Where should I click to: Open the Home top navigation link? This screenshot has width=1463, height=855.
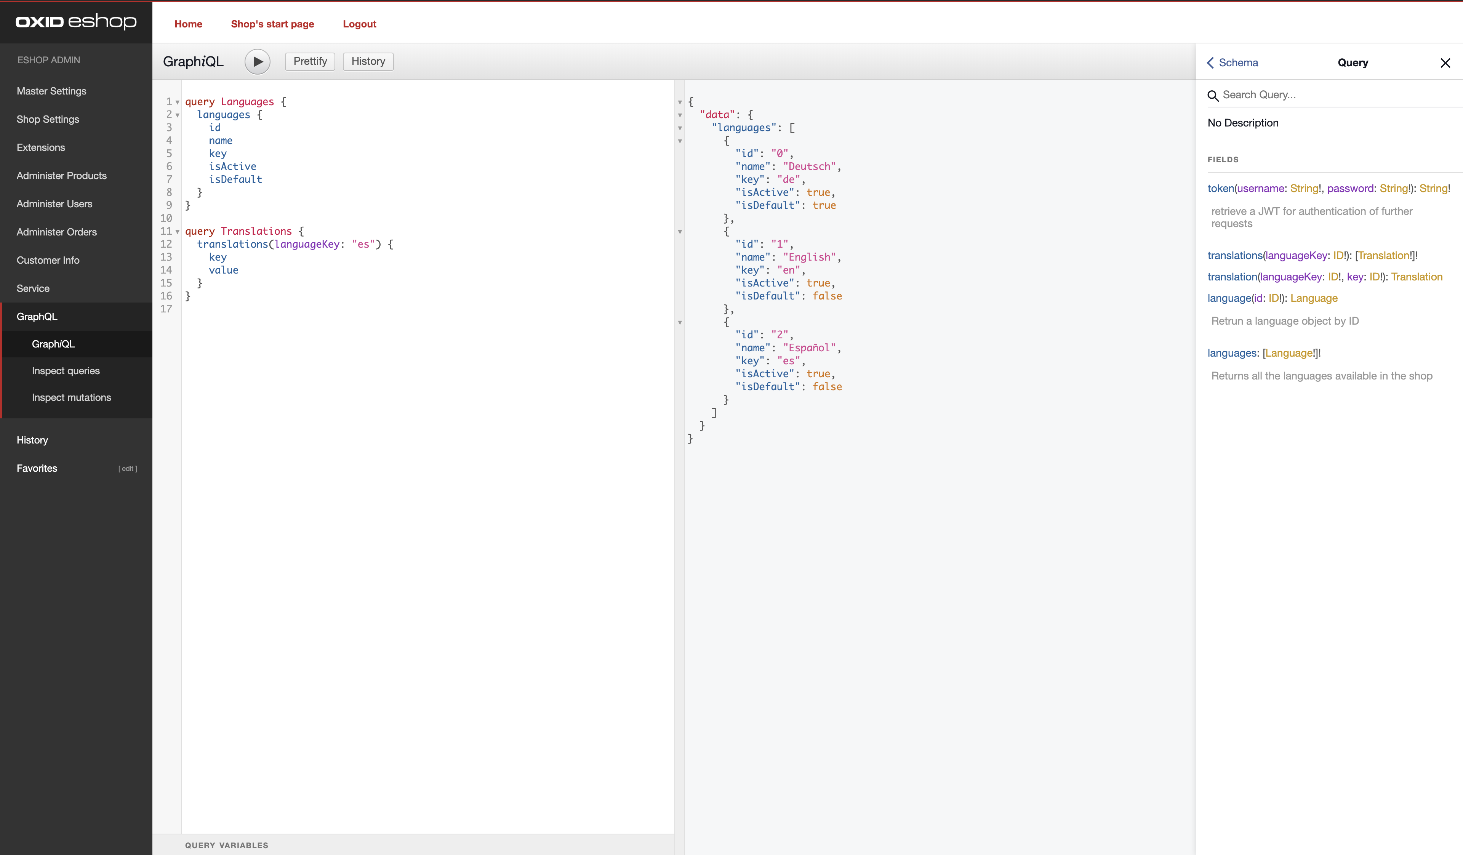point(188,24)
